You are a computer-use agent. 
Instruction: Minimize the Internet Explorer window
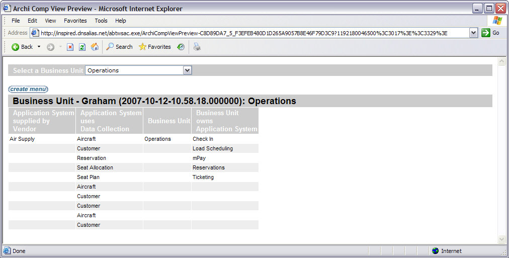pos(477,9)
